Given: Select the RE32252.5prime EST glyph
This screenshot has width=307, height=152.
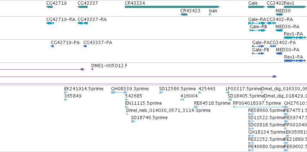Looking at the screenshot, I should [x=251, y=143].
